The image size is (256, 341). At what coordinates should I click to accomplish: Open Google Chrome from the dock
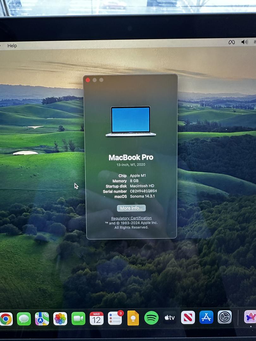(x=6, y=319)
